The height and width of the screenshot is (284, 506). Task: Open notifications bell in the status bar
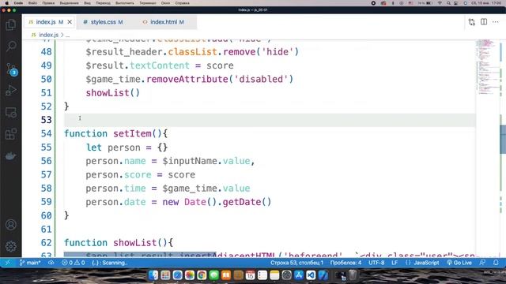pyautogui.click(x=496, y=263)
